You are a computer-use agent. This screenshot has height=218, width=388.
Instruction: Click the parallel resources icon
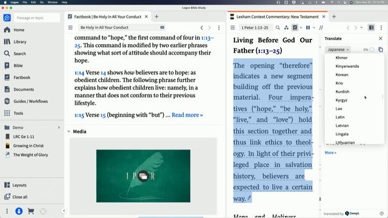(x=308, y=27)
